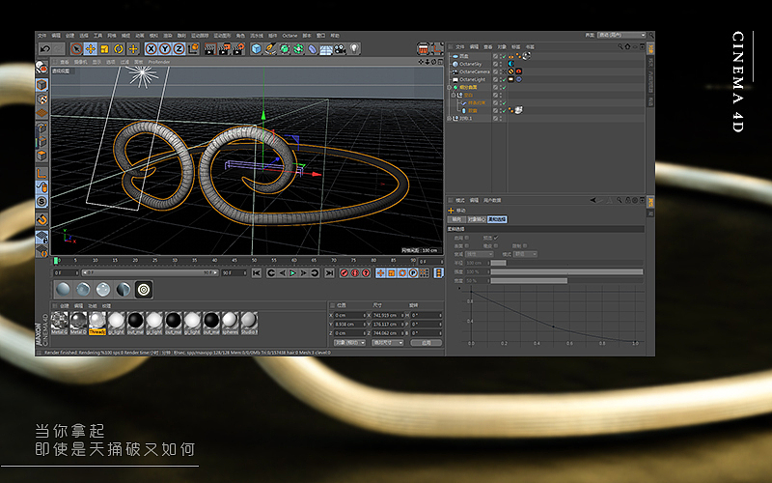Go to start of timeline

(257, 272)
